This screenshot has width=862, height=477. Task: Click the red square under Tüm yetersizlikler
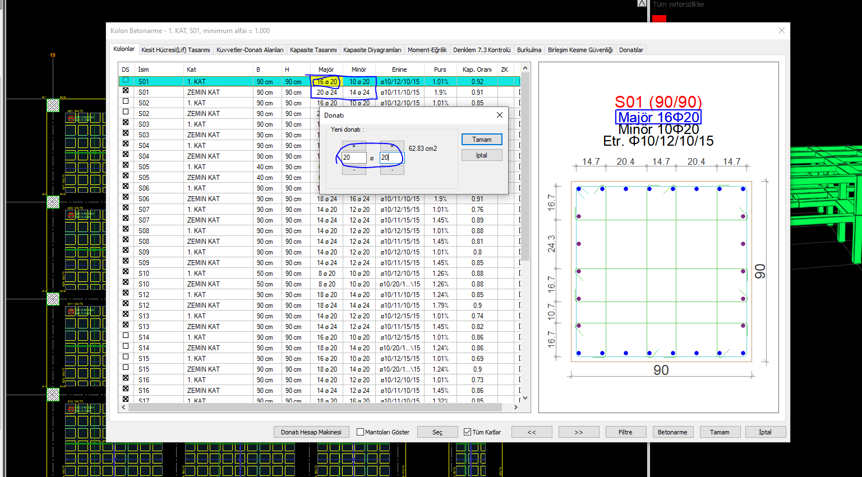coord(659,18)
